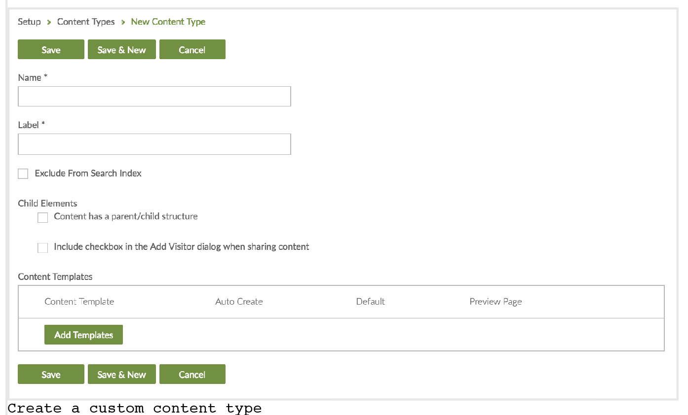Screen dimensions: 688x415
Task: Click the Auto Create column header
Action: 239,302
